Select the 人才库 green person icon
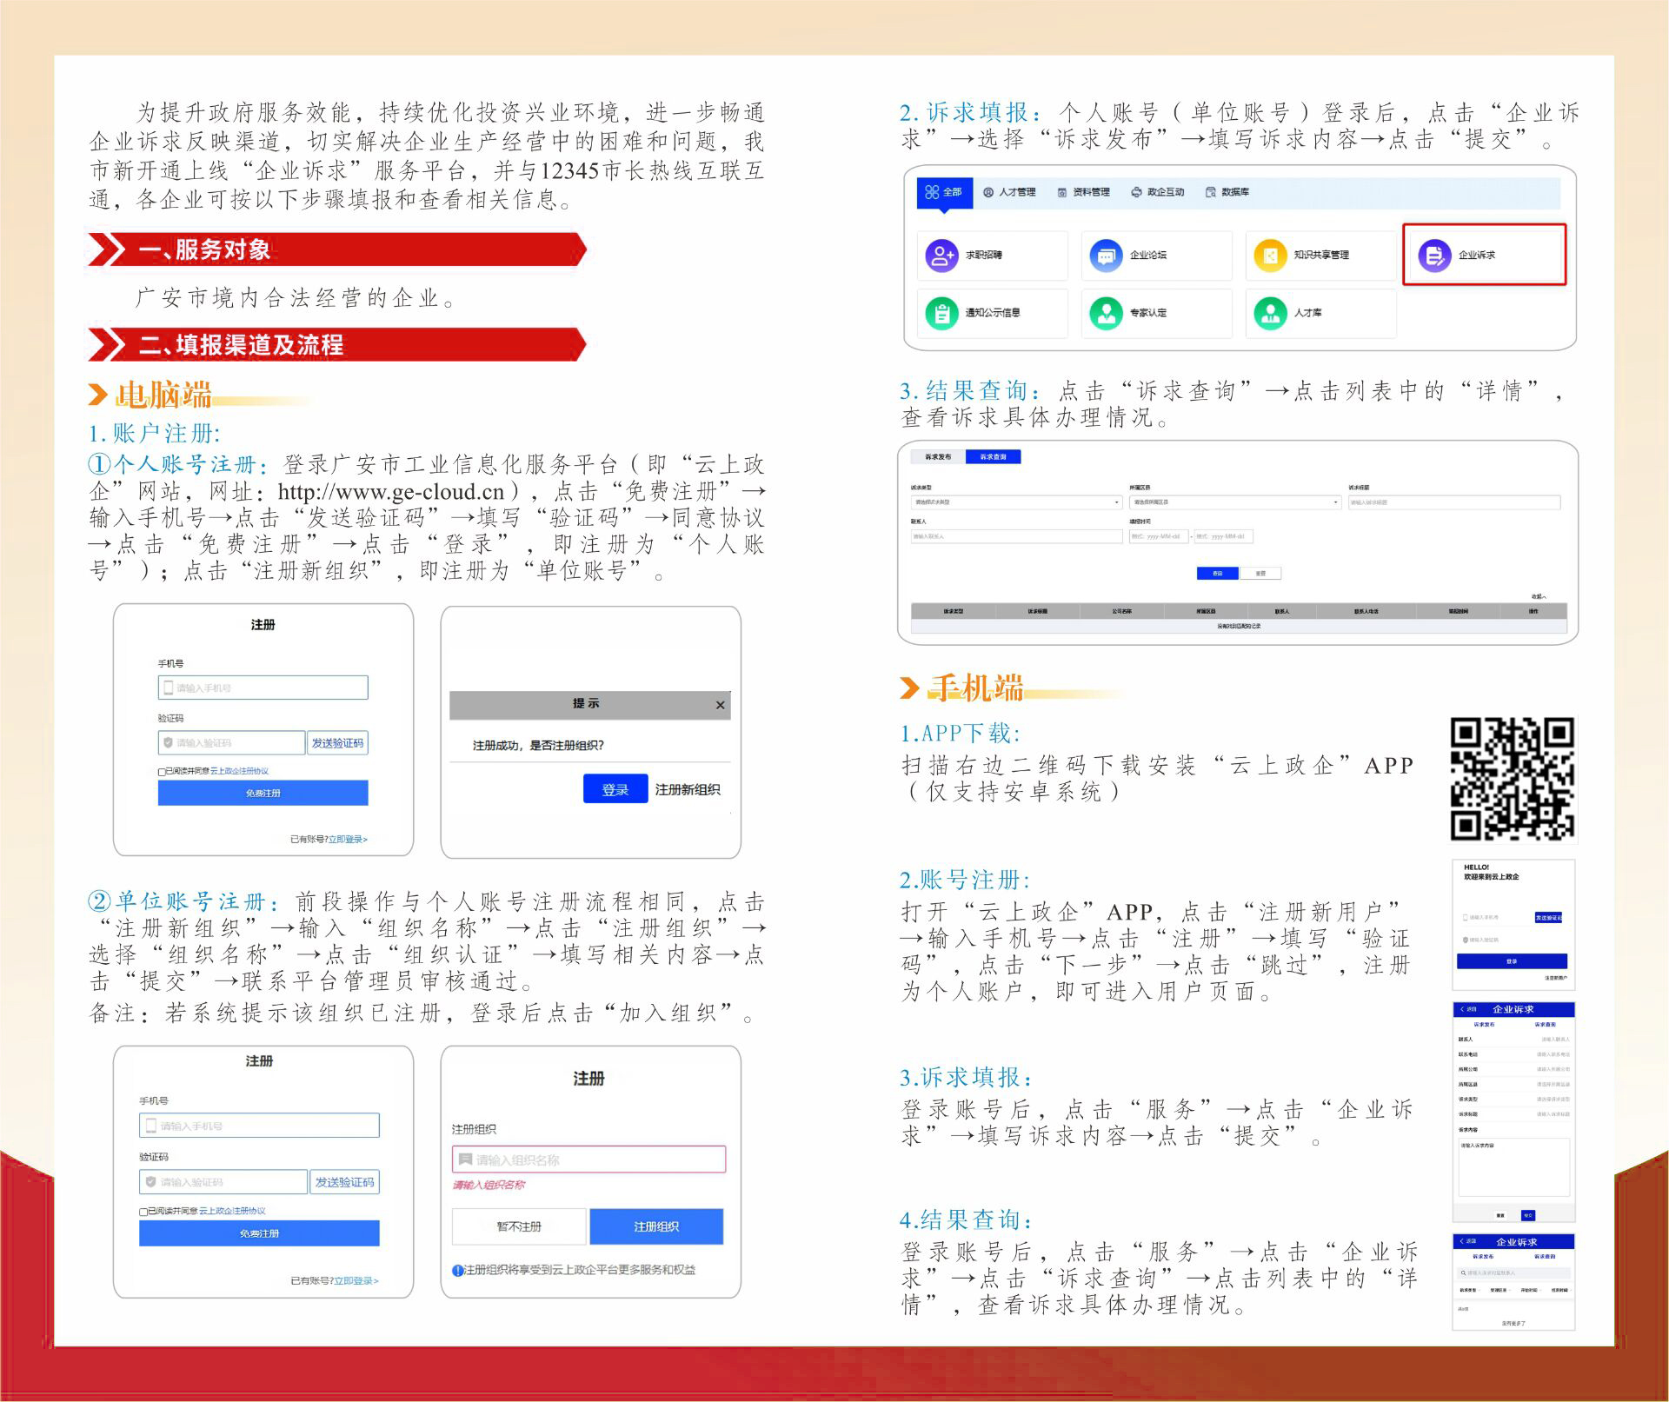 (1270, 313)
